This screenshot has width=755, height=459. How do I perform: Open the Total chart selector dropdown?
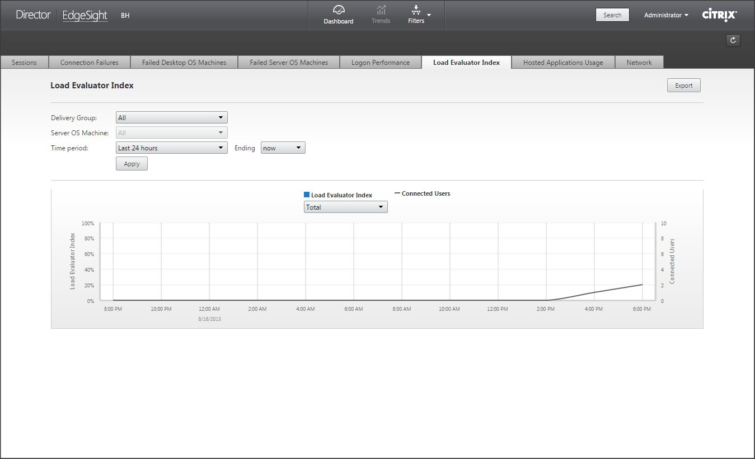[345, 207]
